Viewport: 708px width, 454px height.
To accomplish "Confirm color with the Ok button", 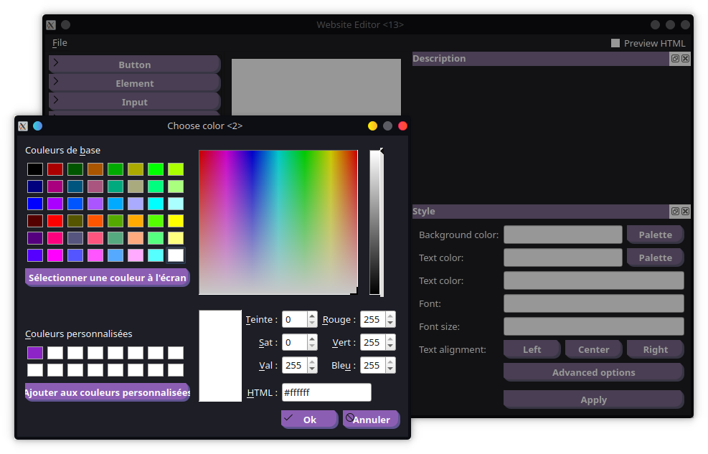I will 309,420.
